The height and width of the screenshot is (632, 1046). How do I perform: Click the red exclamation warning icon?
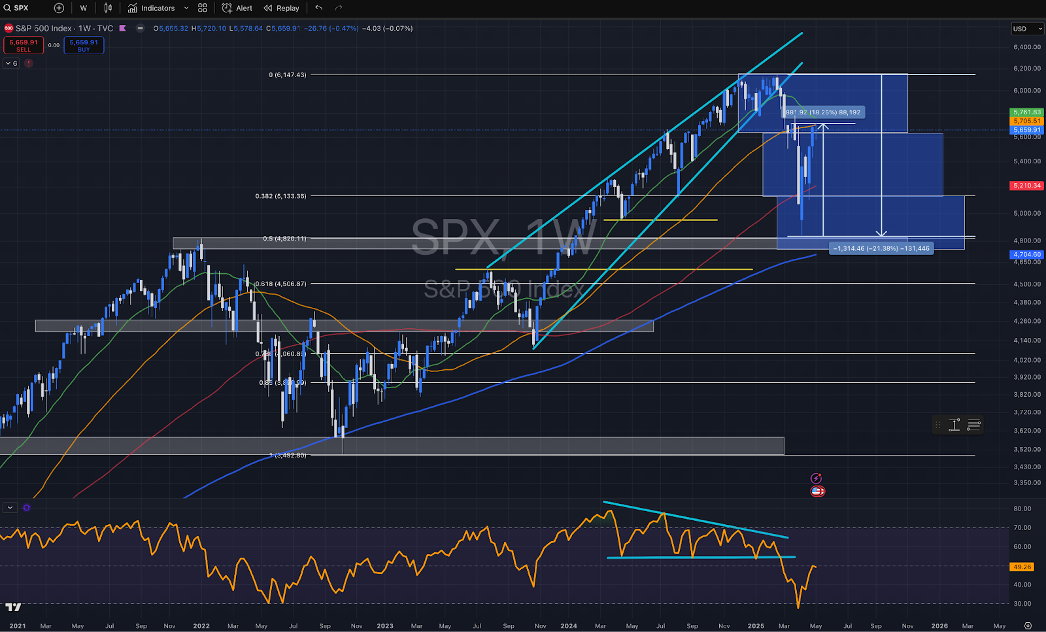(x=29, y=63)
